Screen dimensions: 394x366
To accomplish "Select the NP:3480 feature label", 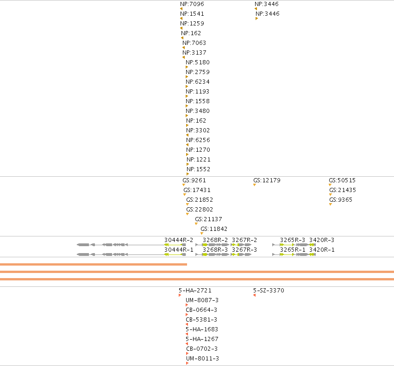I will pyautogui.click(x=198, y=111).
